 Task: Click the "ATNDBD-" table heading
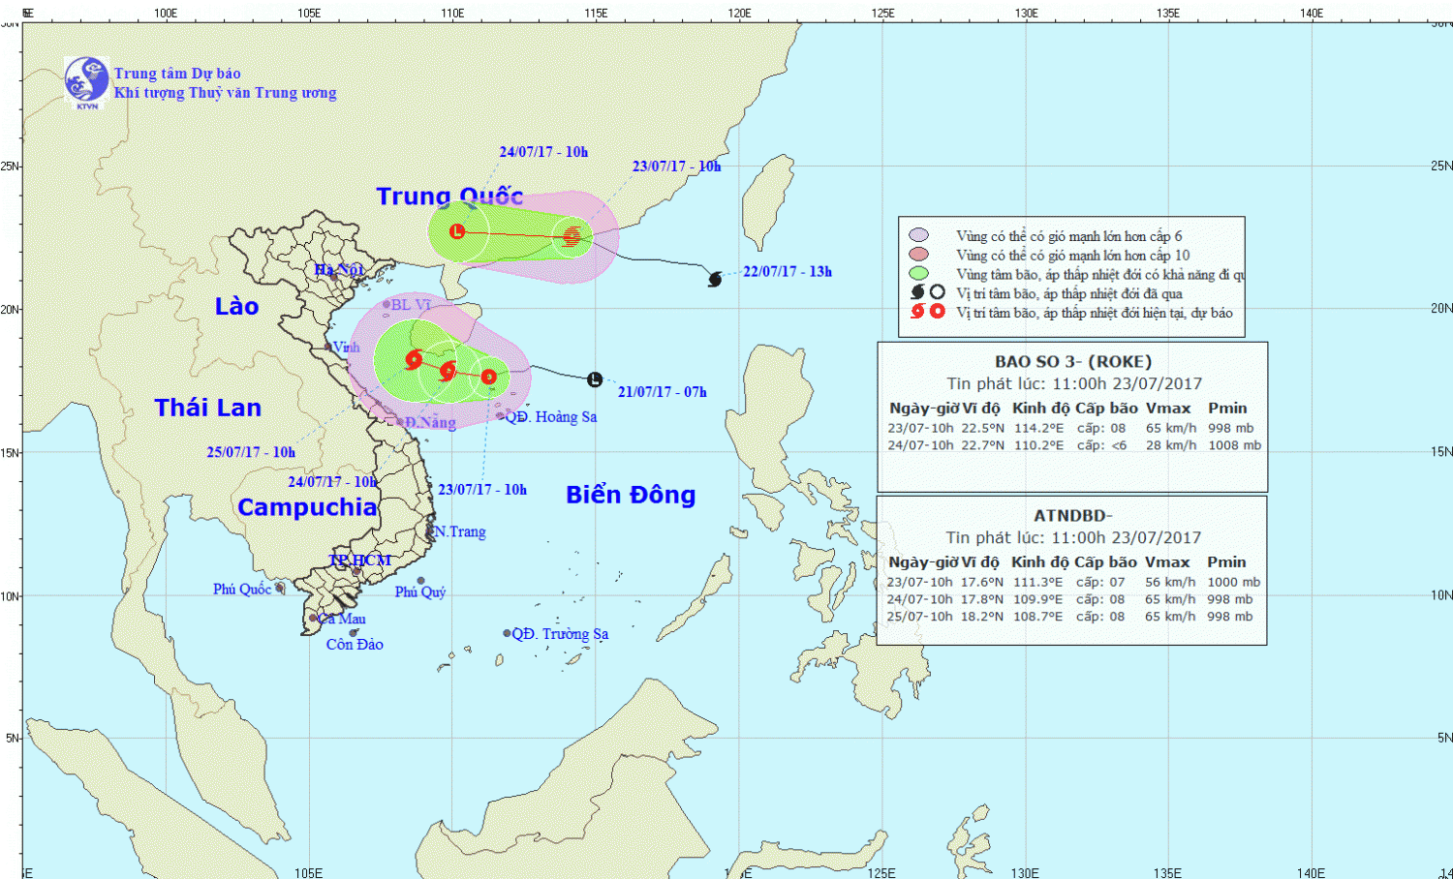tap(1073, 515)
